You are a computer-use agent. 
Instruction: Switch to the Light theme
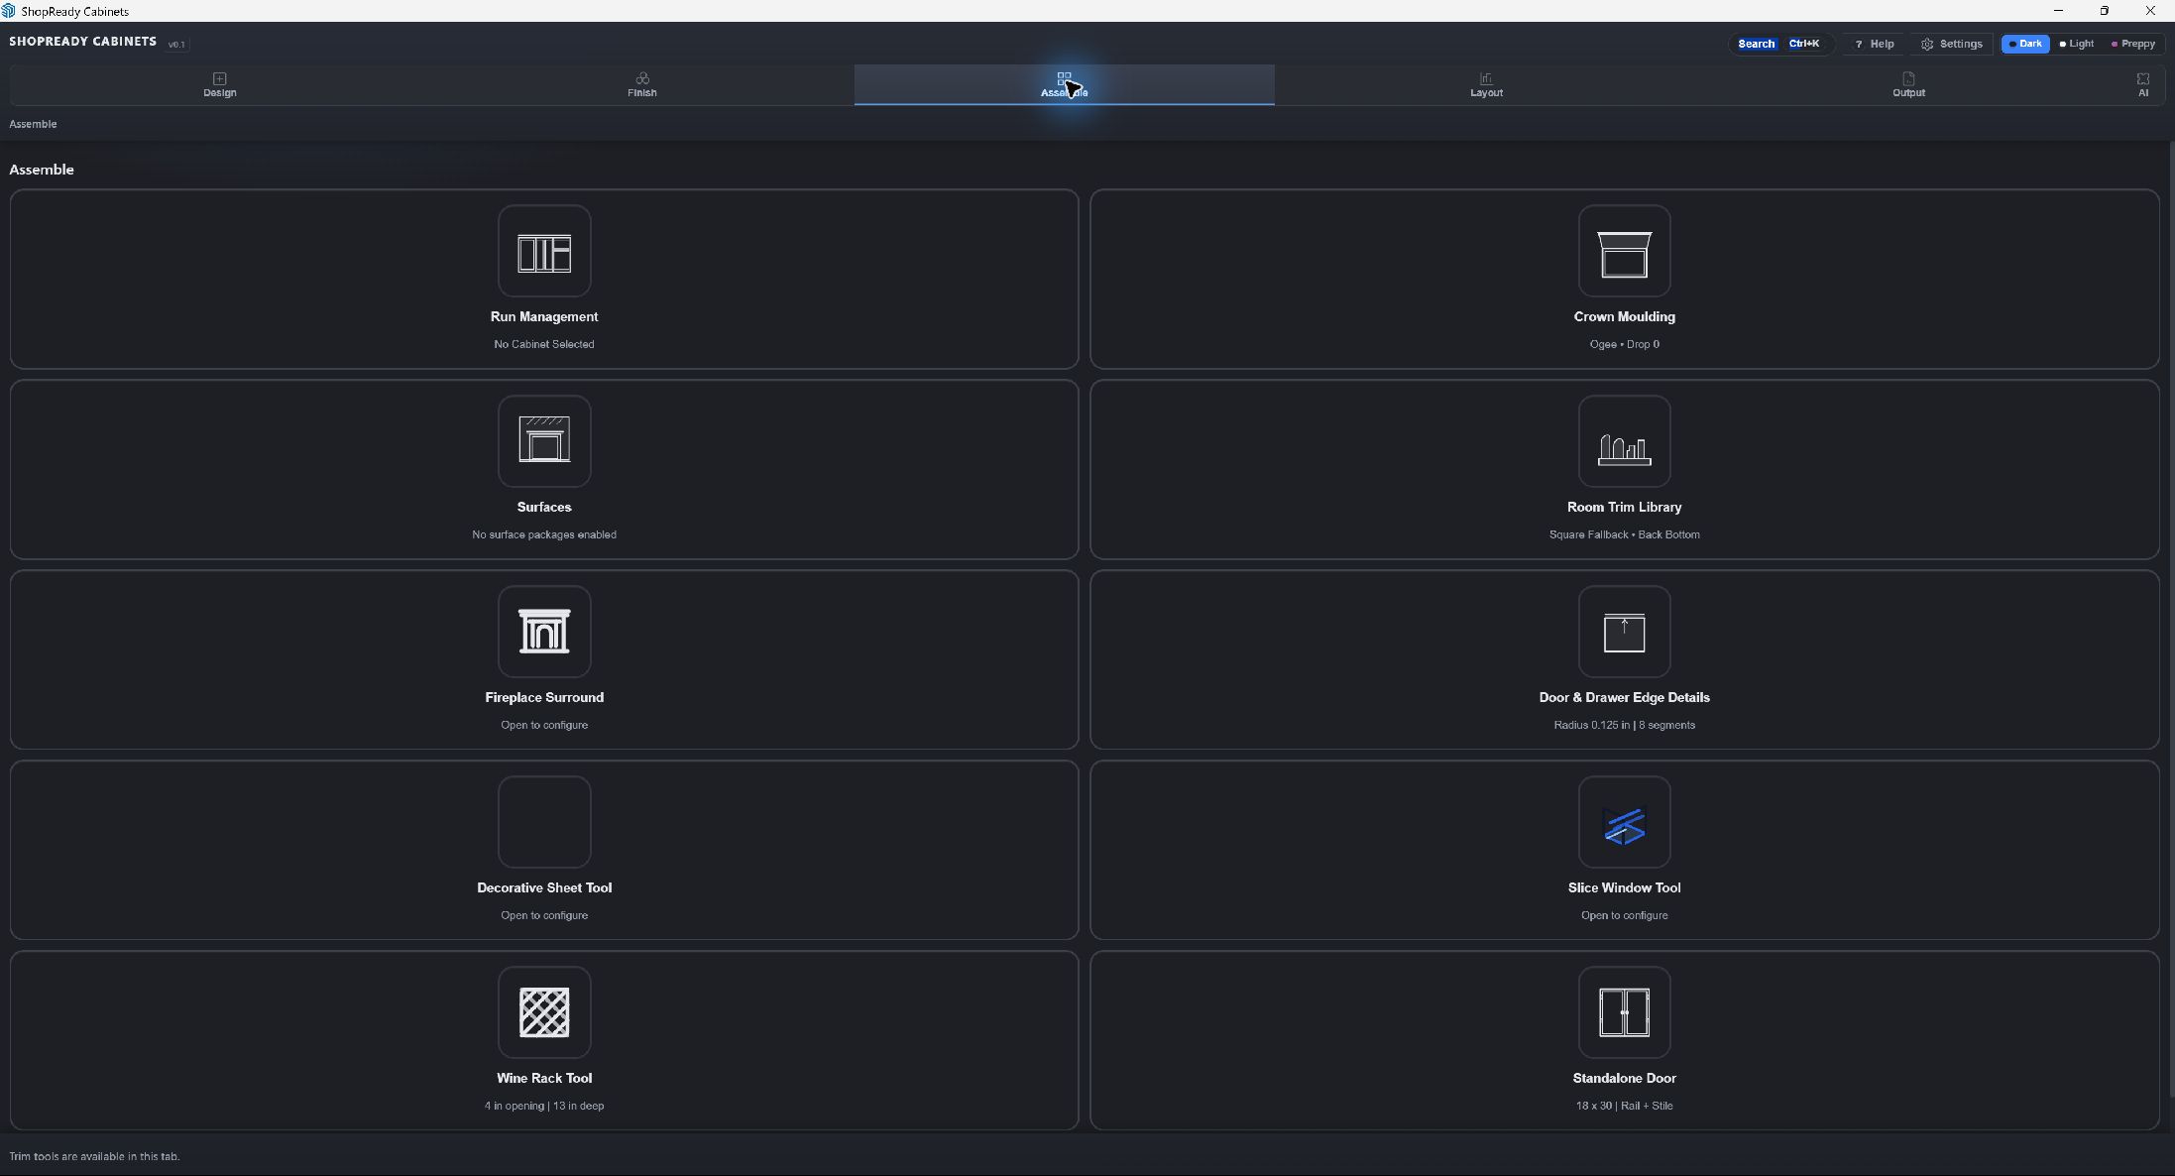click(2077, 44)
